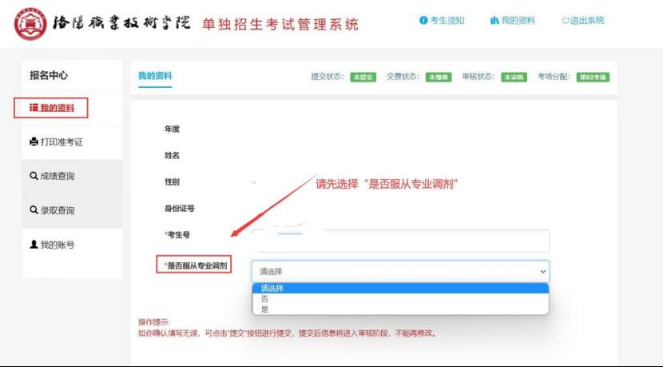The height and width of the screenshot is (367, 663).
Task: Open 我的账号 via the user icon
Action: click(x=34, y=245)
